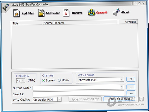Select the Stereo radio button
This screenshot has height=112, width=149.
pos(44,81)
